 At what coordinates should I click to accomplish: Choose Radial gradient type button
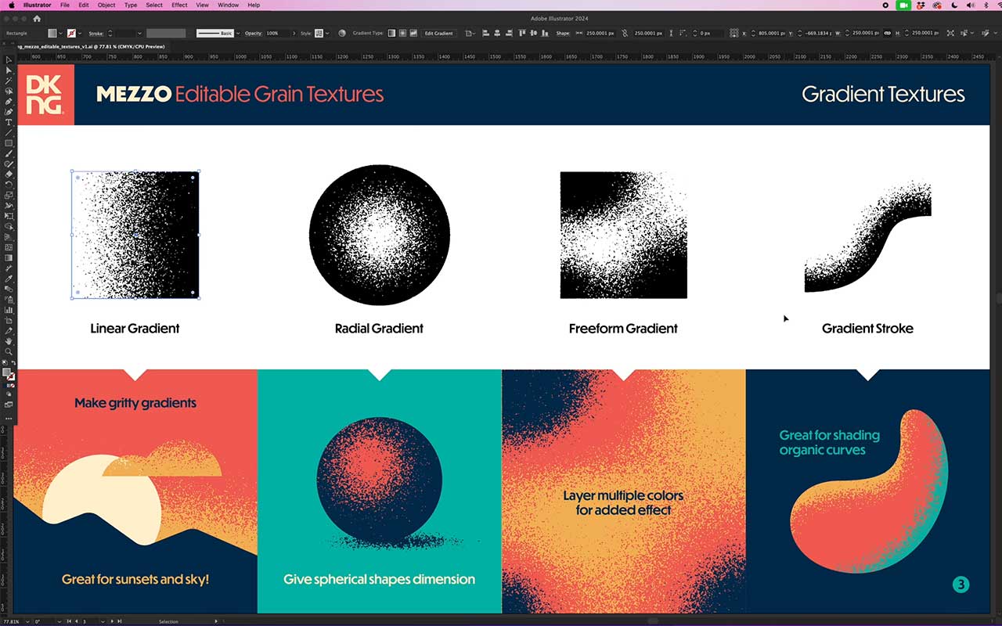point(402,34)
